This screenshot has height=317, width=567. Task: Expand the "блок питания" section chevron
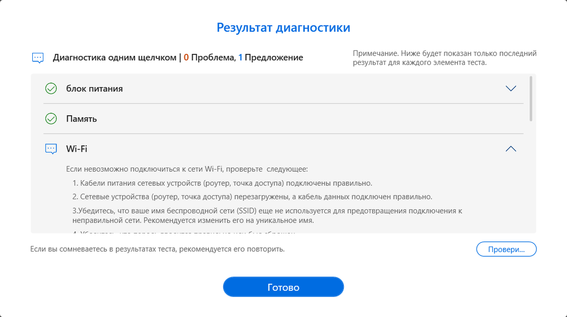tap(510, 89)
